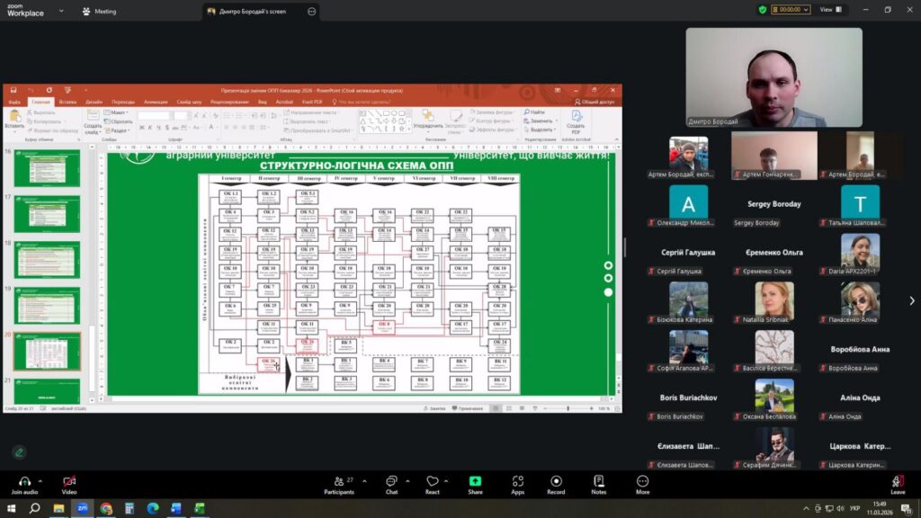Open Chrome from the Windows taskbar
This screenshot has width=921, height=518.
105,509
